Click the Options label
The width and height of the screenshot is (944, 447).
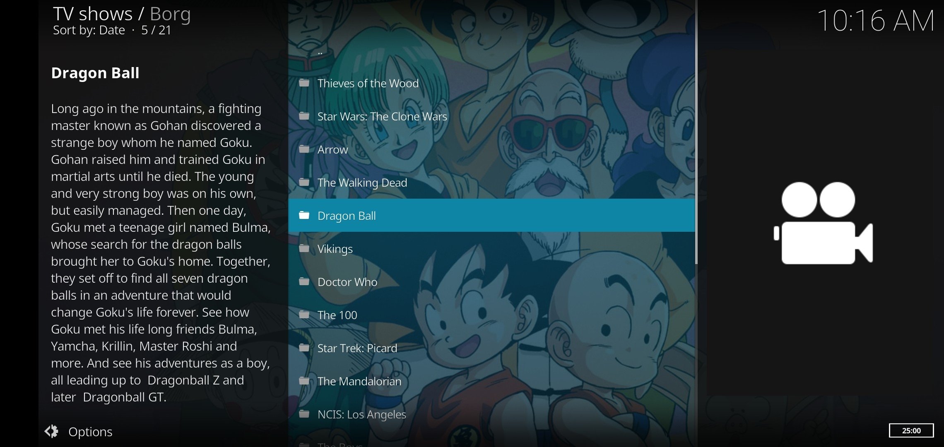click(90, 432)
